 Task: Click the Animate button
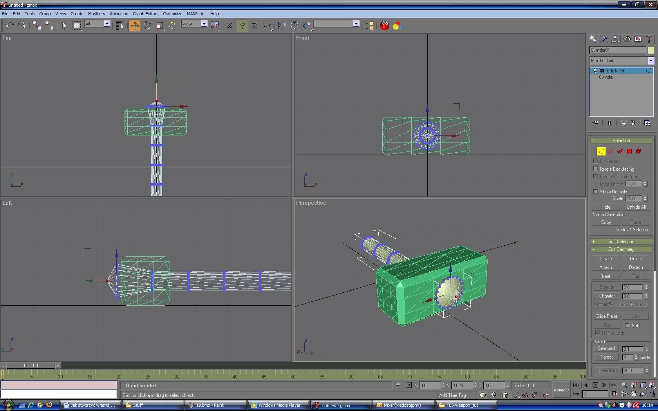coord(561,390)
